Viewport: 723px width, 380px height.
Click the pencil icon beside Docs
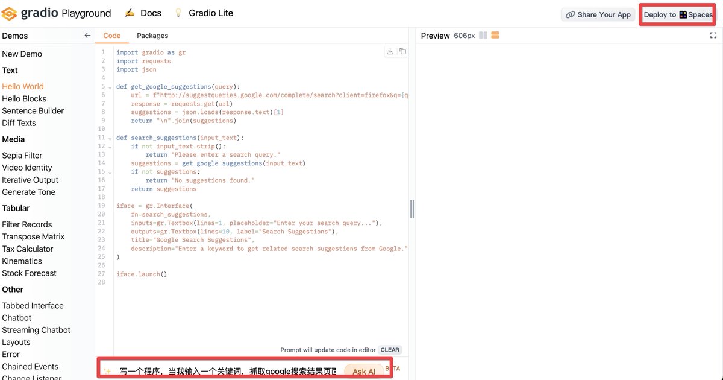click(x=130, y=13)
